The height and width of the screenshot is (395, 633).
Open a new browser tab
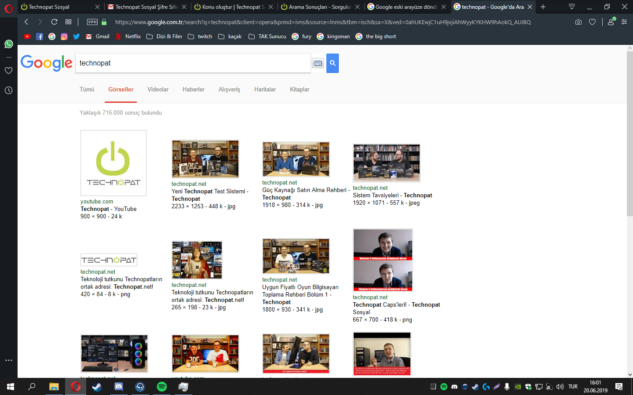[x=543, y=7]
